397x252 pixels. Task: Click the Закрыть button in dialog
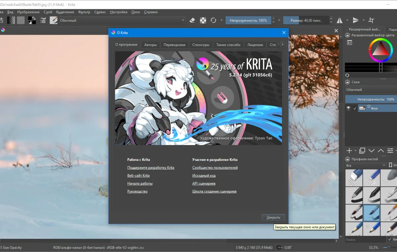(273, 218)
